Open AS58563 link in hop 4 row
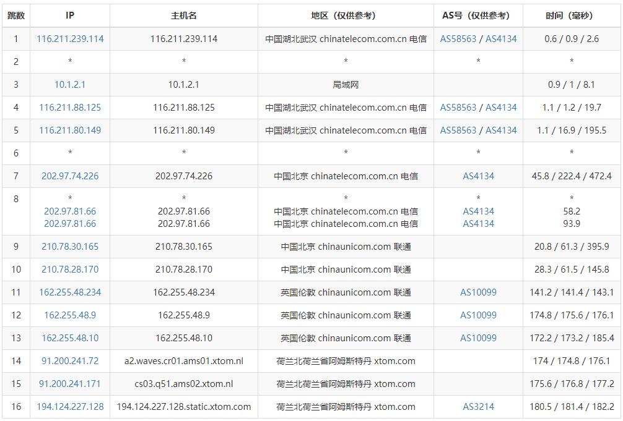 click(458, 108)
